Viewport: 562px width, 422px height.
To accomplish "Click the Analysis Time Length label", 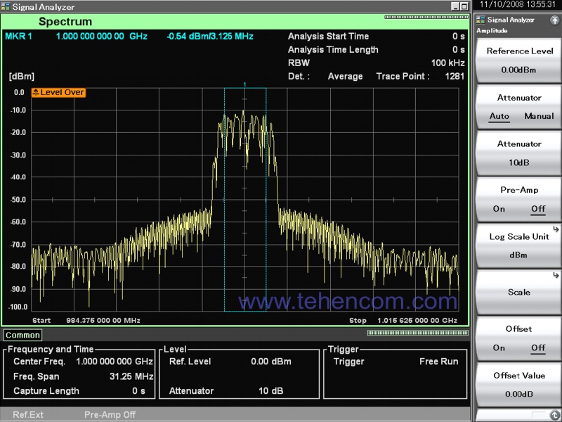I will point(333,49).
